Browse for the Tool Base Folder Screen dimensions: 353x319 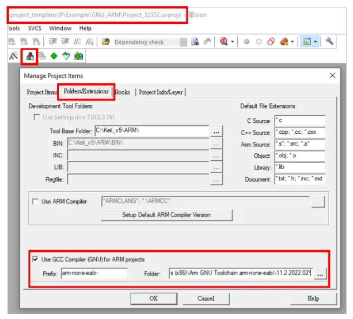(216, 132)
